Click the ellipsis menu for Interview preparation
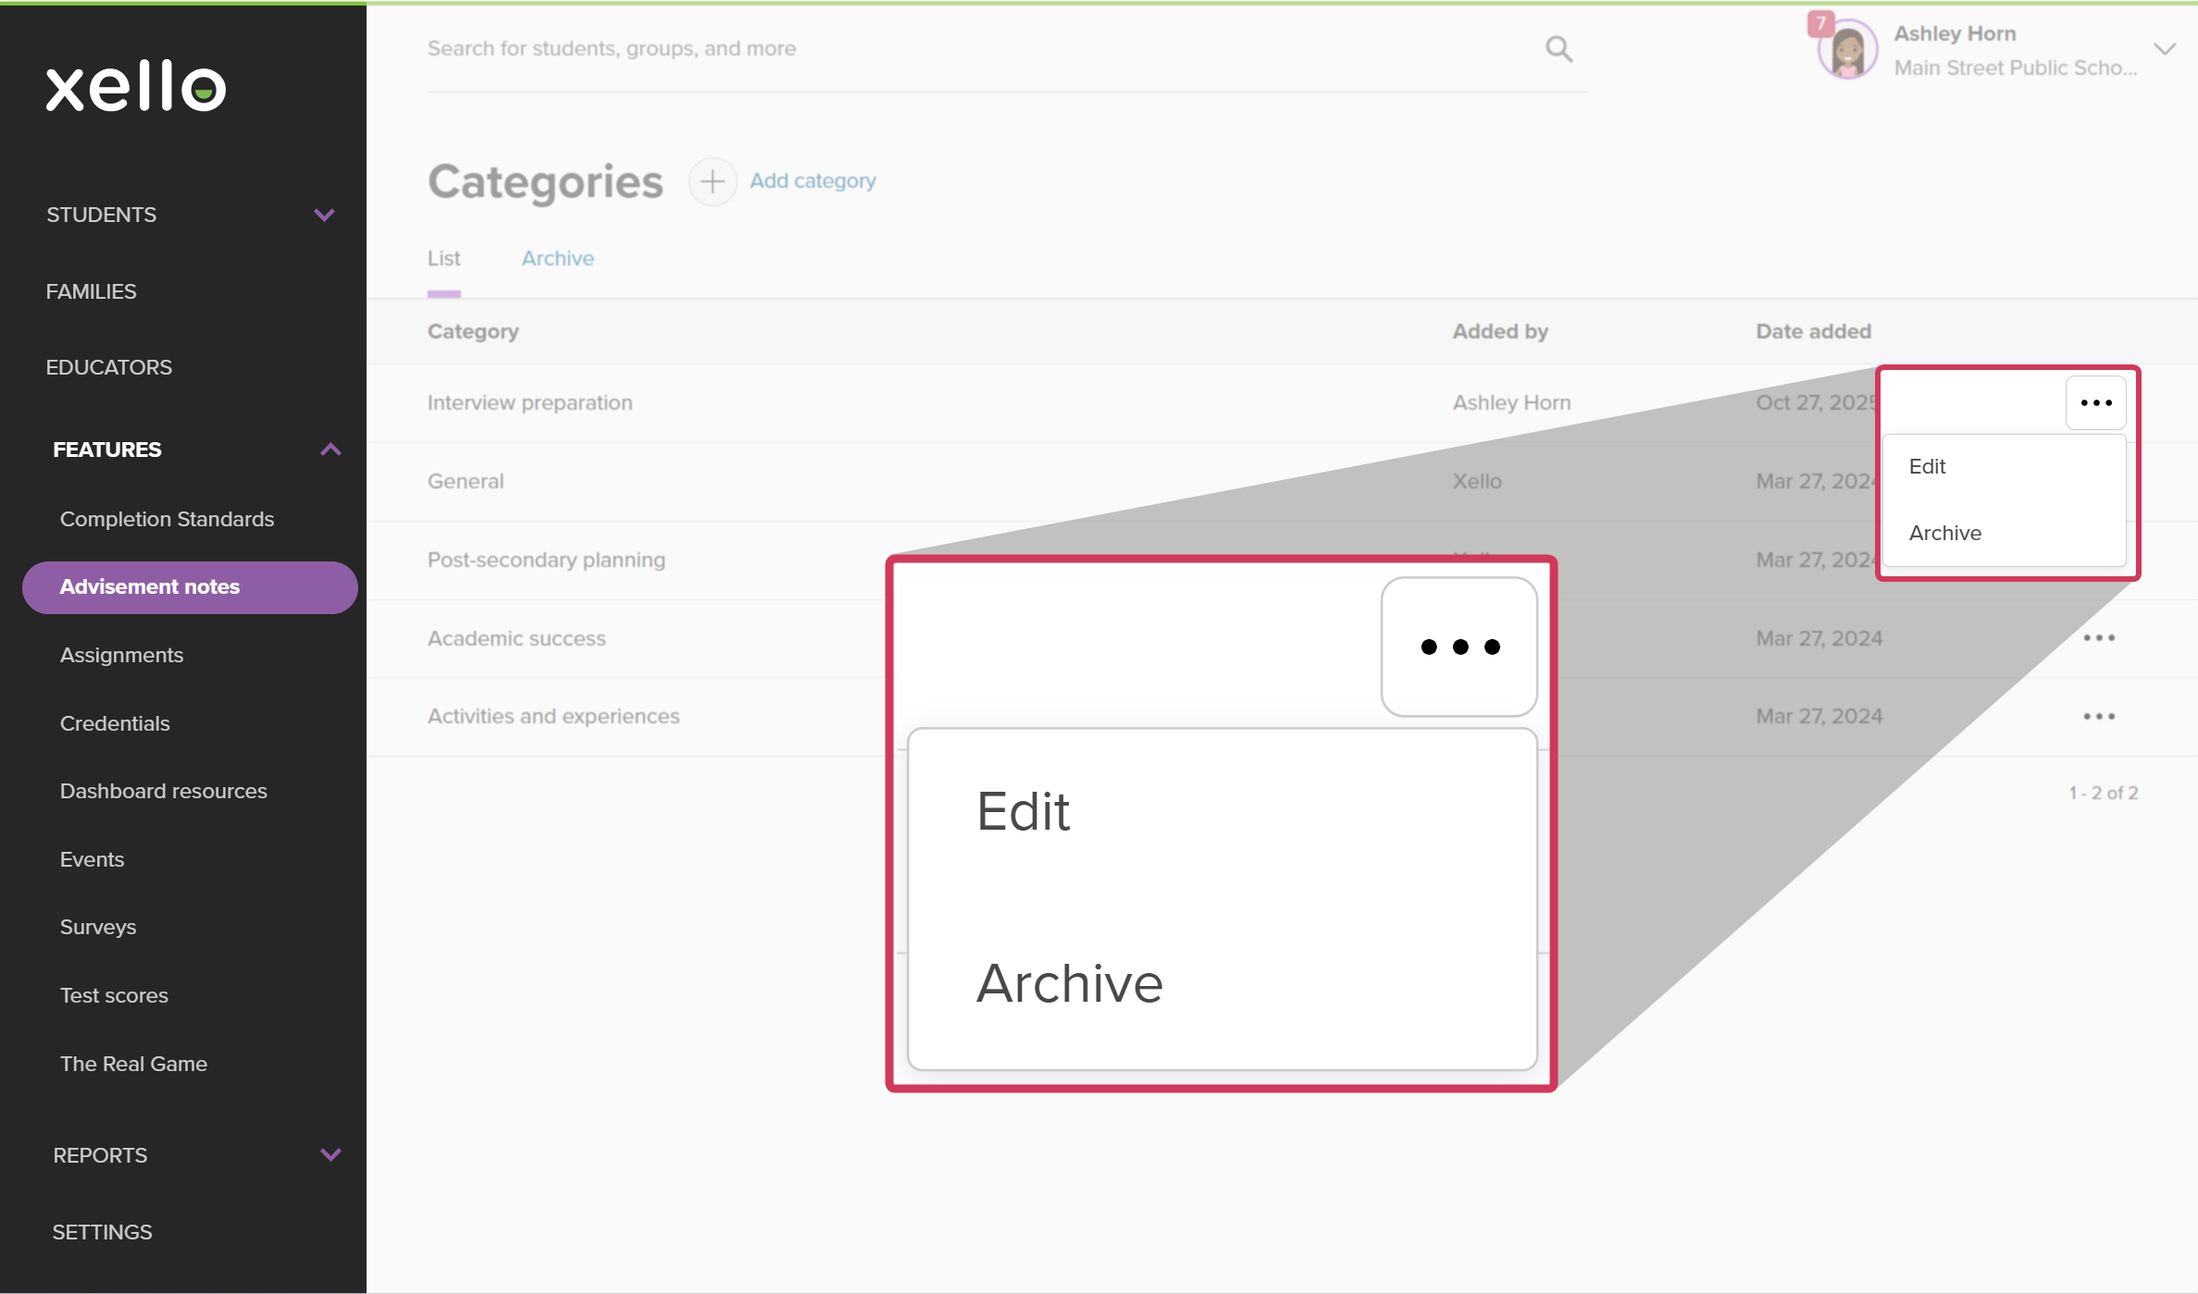The image size is (2198, 1294). coord(2095,401)
